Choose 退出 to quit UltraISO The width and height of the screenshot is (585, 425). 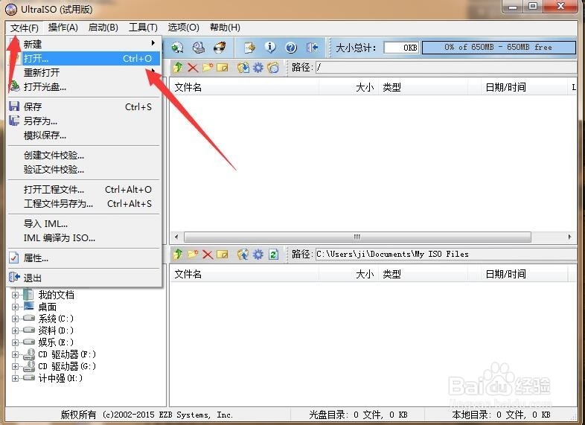pyautogui.click(x=84, y=278)
